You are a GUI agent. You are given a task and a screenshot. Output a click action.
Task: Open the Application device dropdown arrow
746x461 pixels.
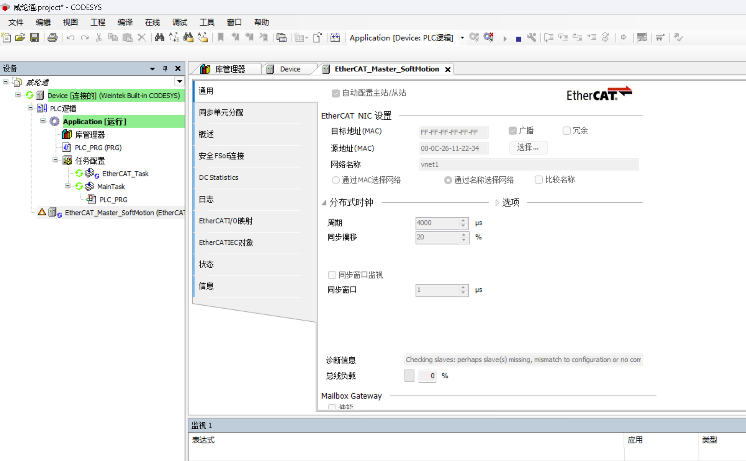462,38
